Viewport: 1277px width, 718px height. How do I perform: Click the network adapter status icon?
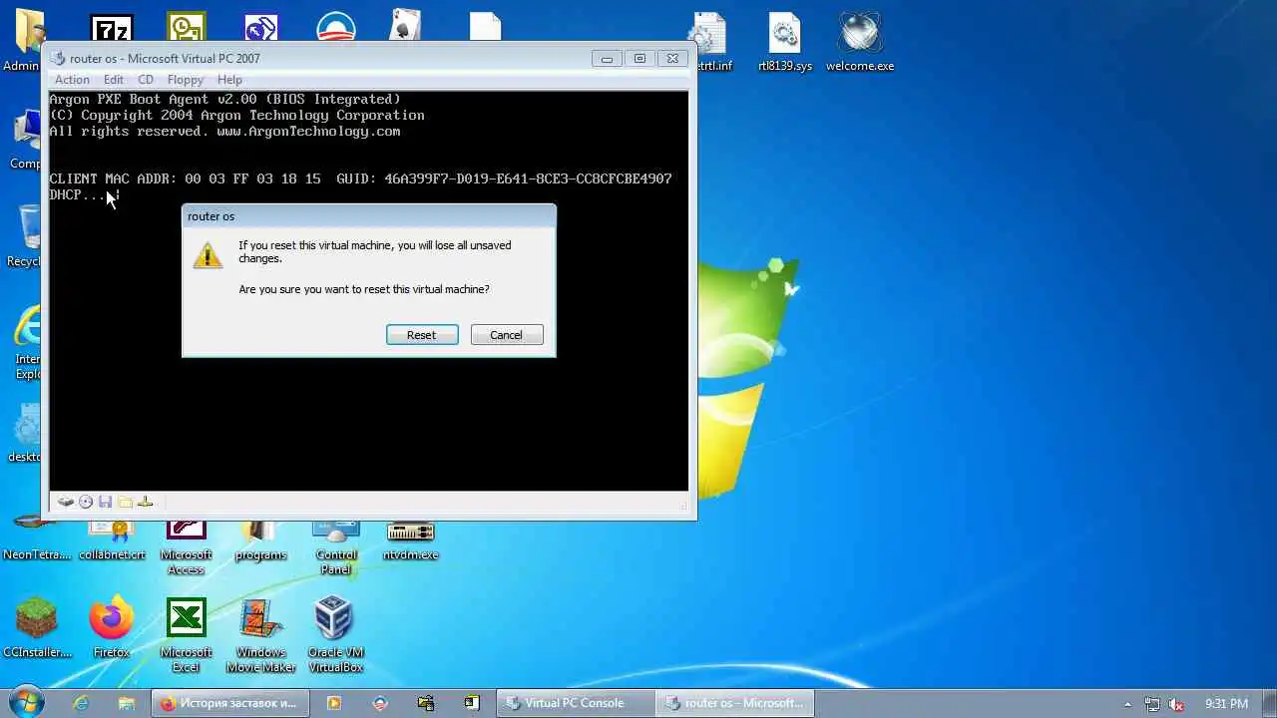click(x=145, y=503)
